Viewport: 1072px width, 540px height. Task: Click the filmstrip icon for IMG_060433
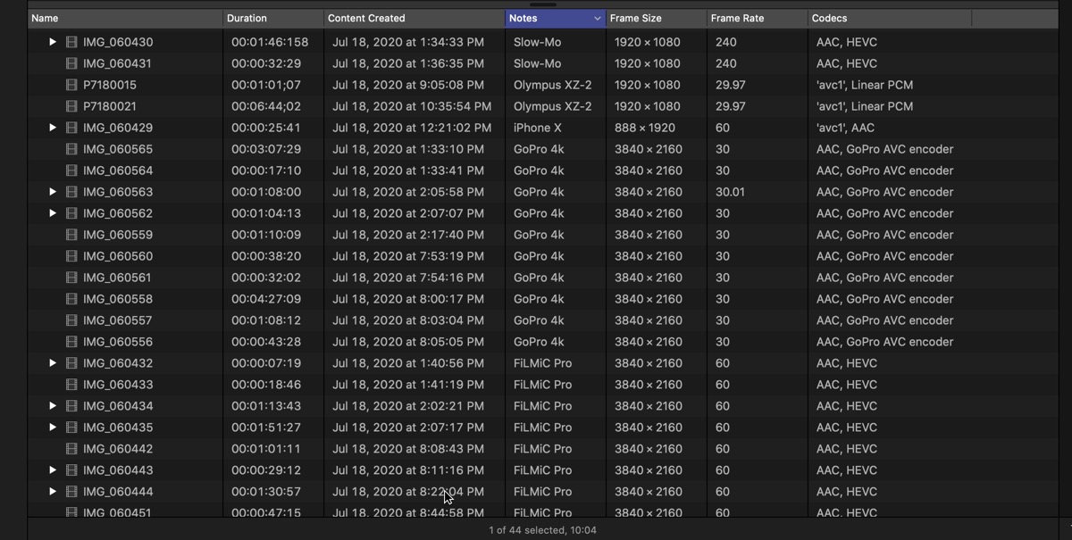click(x=71, y=385)
